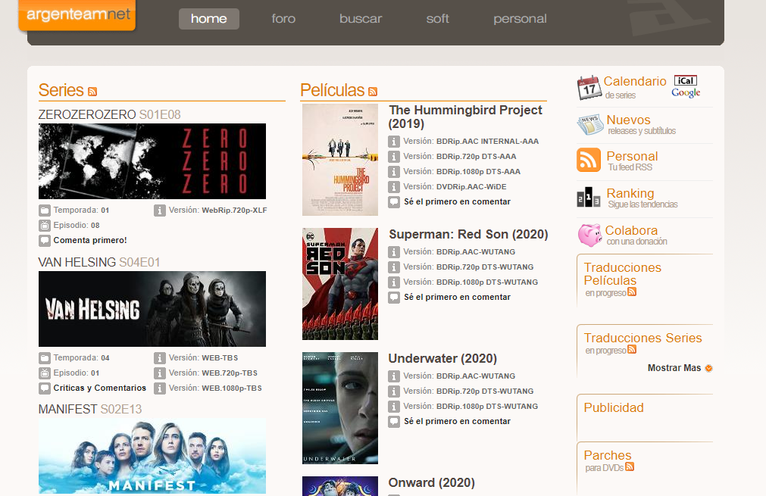
Task: Open Onward (2020) title link
Action: click(431, 483)
